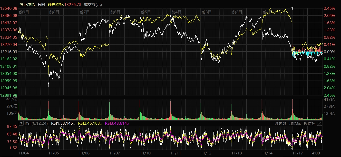Click the magenta RSI3 value readout
Screen dimensions: 341x157
117,123
